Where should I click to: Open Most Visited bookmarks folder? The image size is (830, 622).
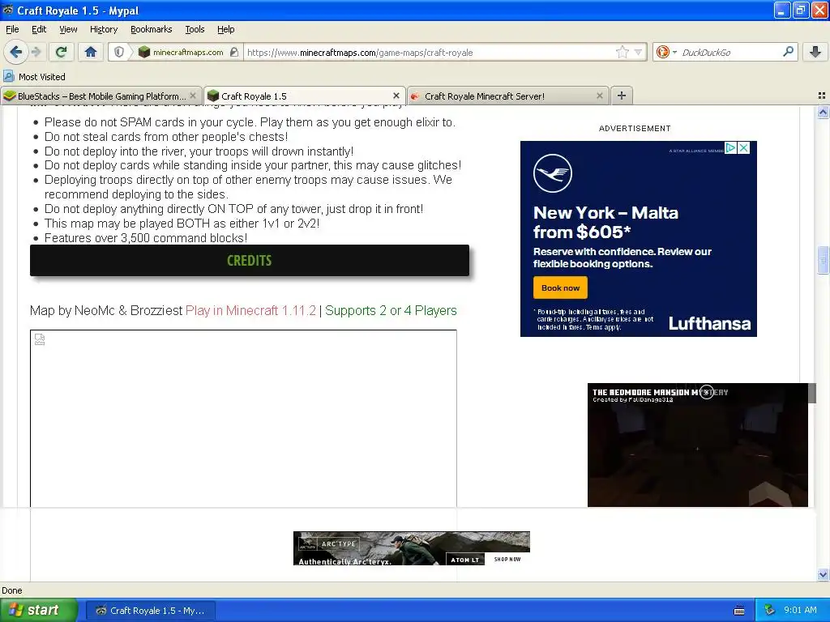(x=34, y=77)
